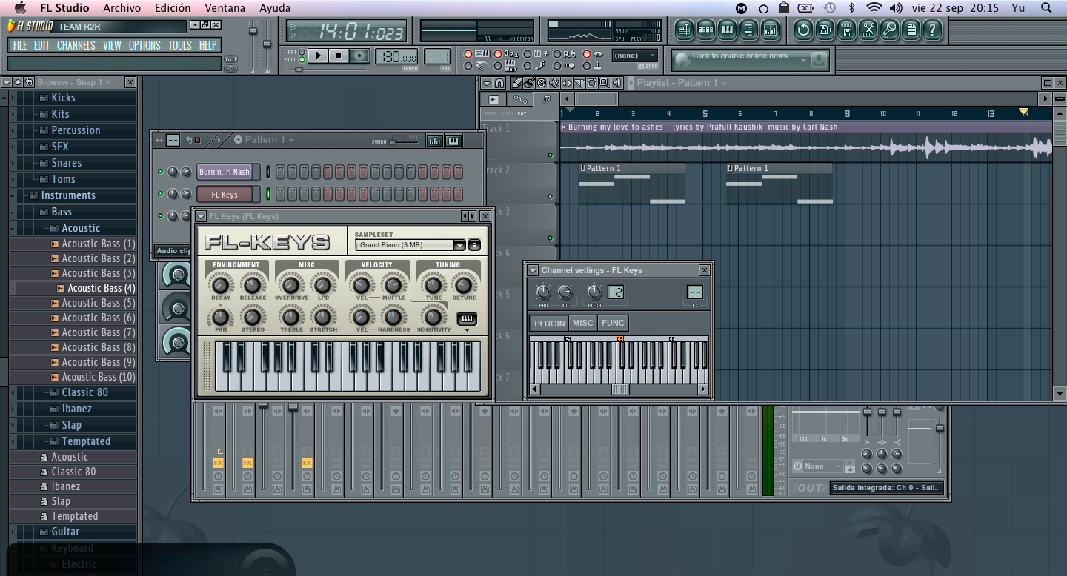
Task: Show the Browser view icon in toolbar
Action: tap(748, 30)
